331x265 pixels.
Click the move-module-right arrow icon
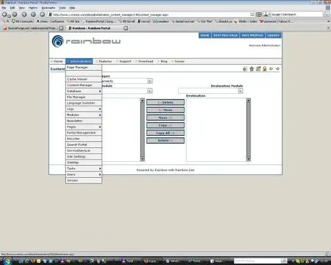click(x=277, y=68)
